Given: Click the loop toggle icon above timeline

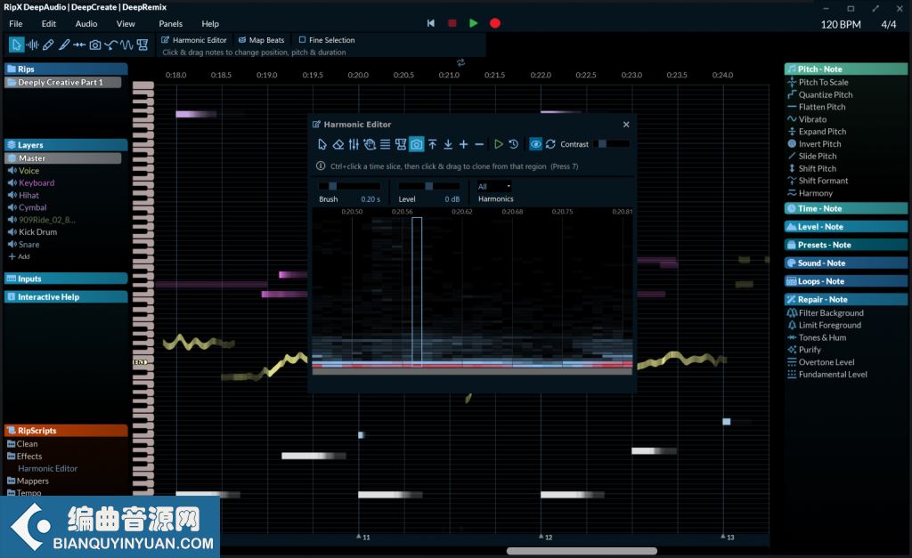Looking at the screenshot, I should tap(460, 62).
